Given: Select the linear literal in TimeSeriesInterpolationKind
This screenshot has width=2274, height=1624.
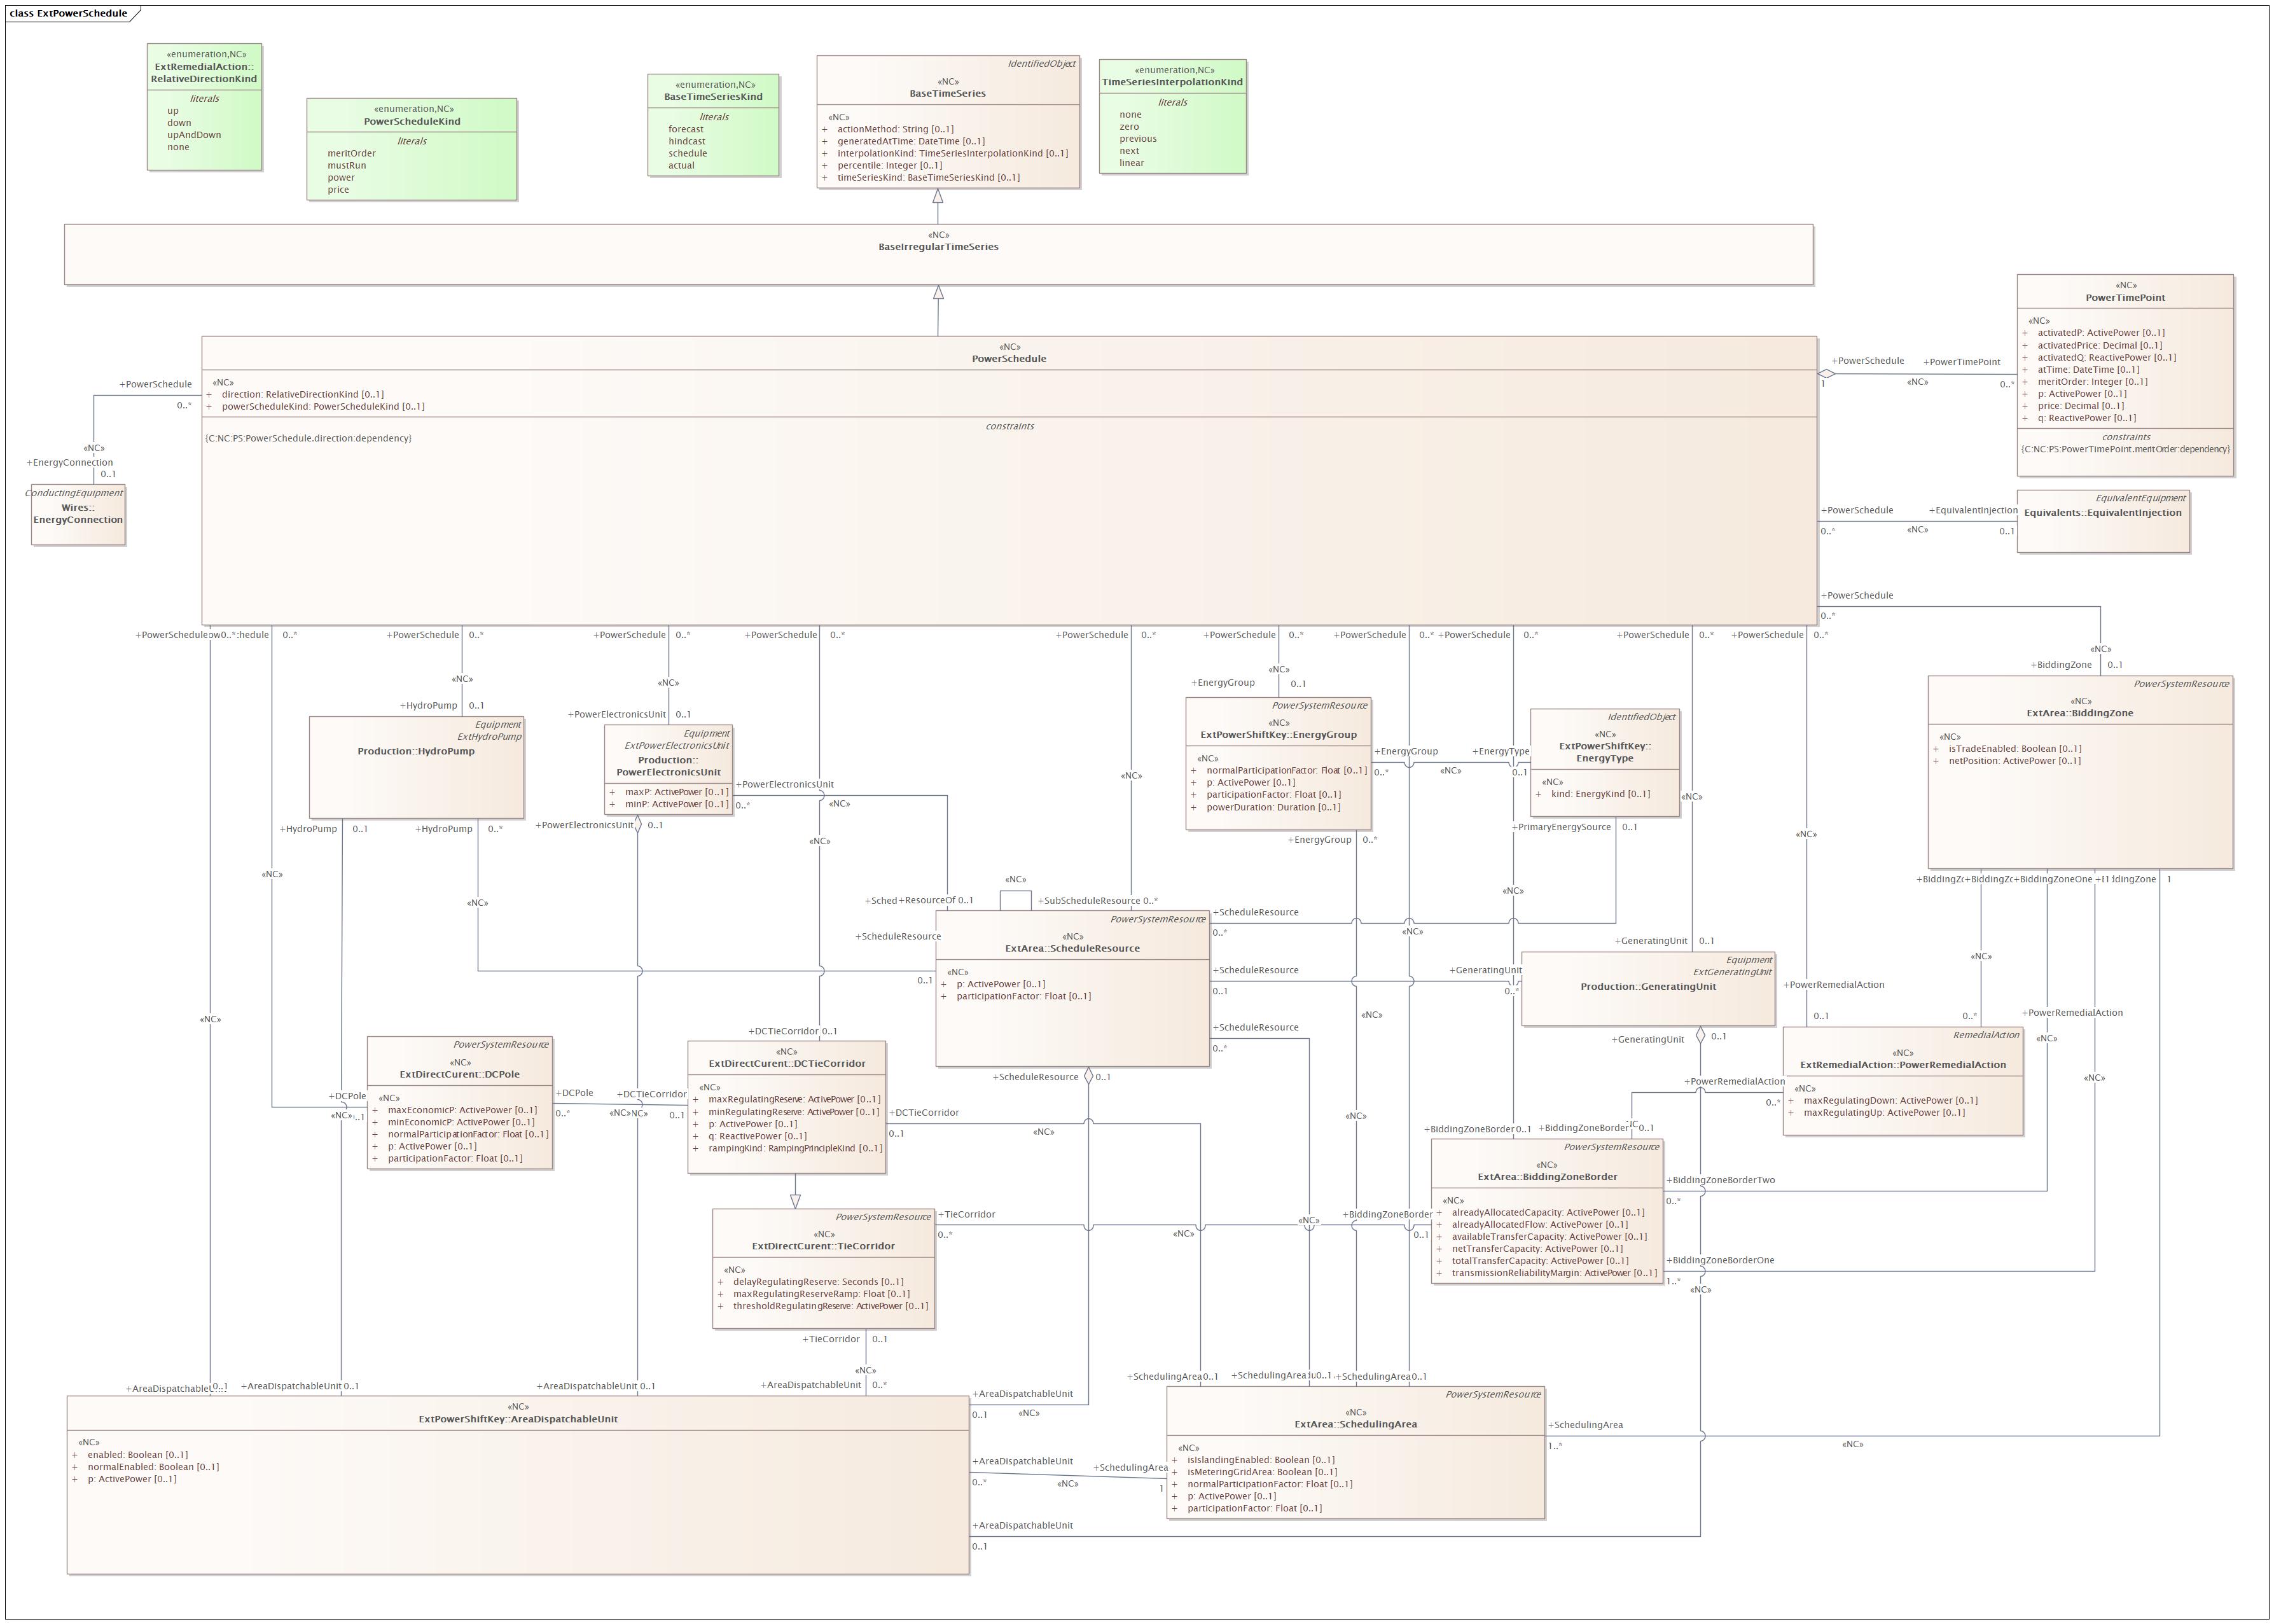Looking at the screenshot, I should point(1131,163).
